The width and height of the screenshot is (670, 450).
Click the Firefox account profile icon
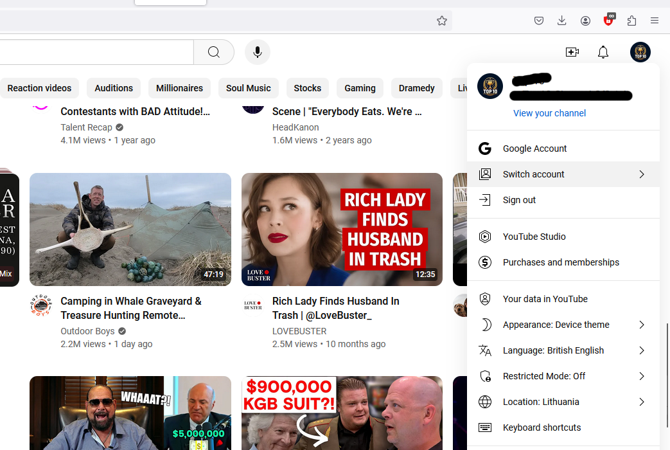point(585,20)
